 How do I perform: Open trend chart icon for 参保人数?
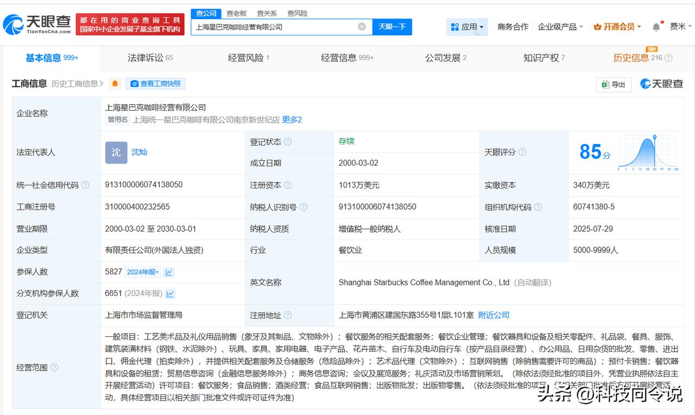pos(169,272)
